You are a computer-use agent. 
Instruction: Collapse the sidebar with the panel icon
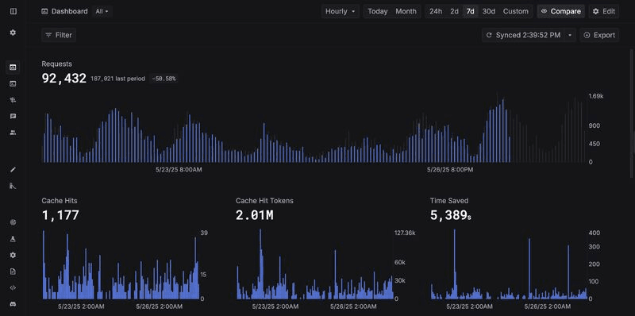[x=13, y=11]
